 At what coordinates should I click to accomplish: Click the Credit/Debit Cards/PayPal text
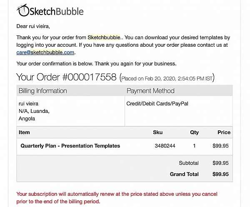pyautogui.click(x=157, y=103)
